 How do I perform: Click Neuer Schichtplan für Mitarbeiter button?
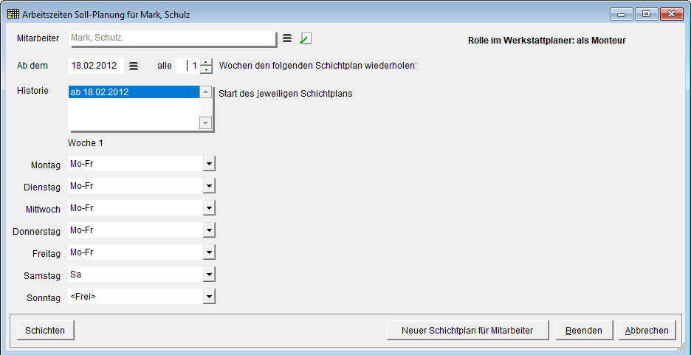(467, 331)
